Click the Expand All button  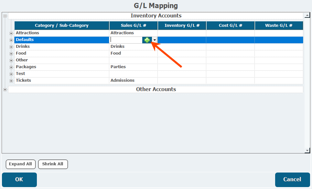(21, 164)
